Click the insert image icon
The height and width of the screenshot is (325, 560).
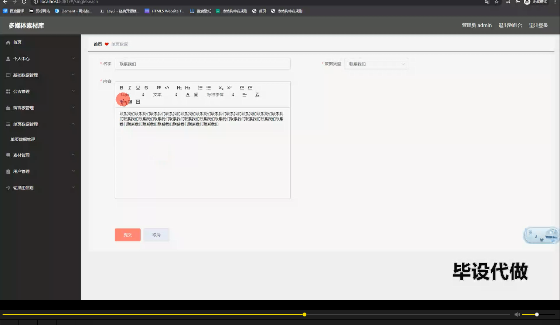[130, 102]
